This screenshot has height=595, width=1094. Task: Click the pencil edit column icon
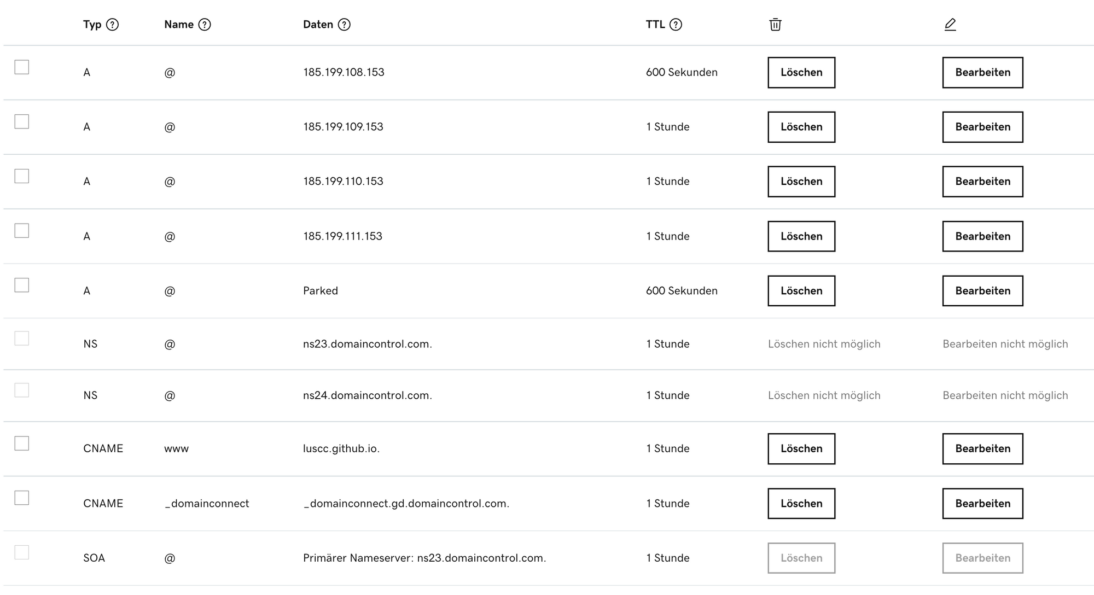click(950, 25)
